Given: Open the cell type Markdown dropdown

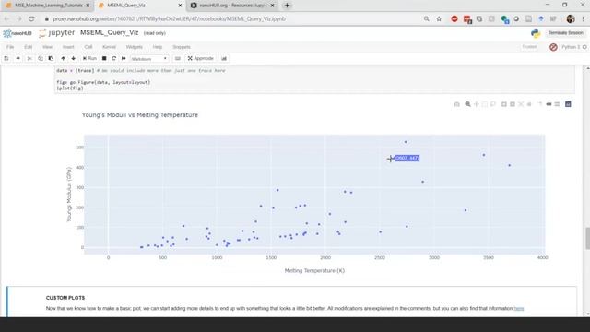Looking at the screenshot, I should (149, 59).
